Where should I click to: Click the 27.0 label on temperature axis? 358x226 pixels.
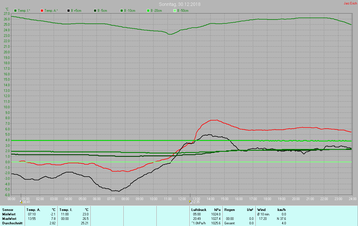pos(7,13)
